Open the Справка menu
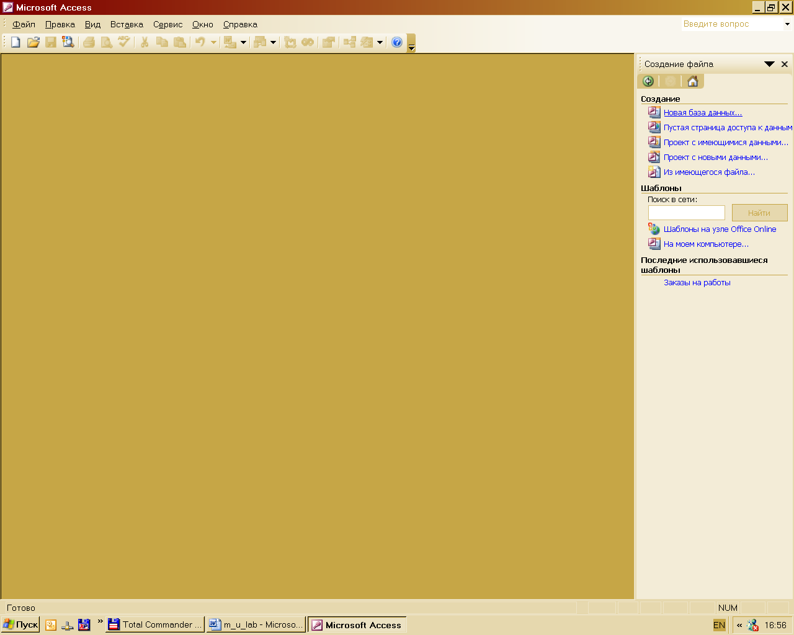Image resolution: width=794 pixels, height=635 pixels. [240, 24]
